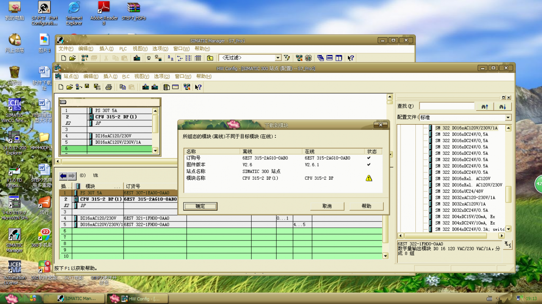Click the Details view icon in SIMATIC Manager
The image size is (542, 304).
click(198, 58)
